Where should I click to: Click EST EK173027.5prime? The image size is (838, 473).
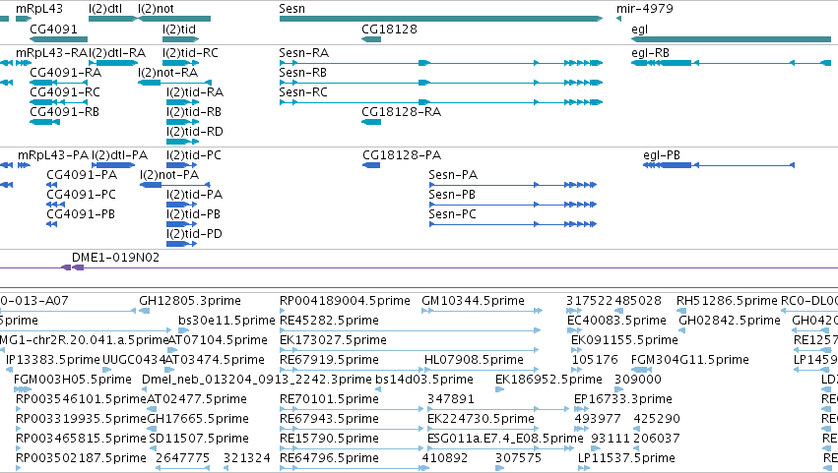click(333, 340)
